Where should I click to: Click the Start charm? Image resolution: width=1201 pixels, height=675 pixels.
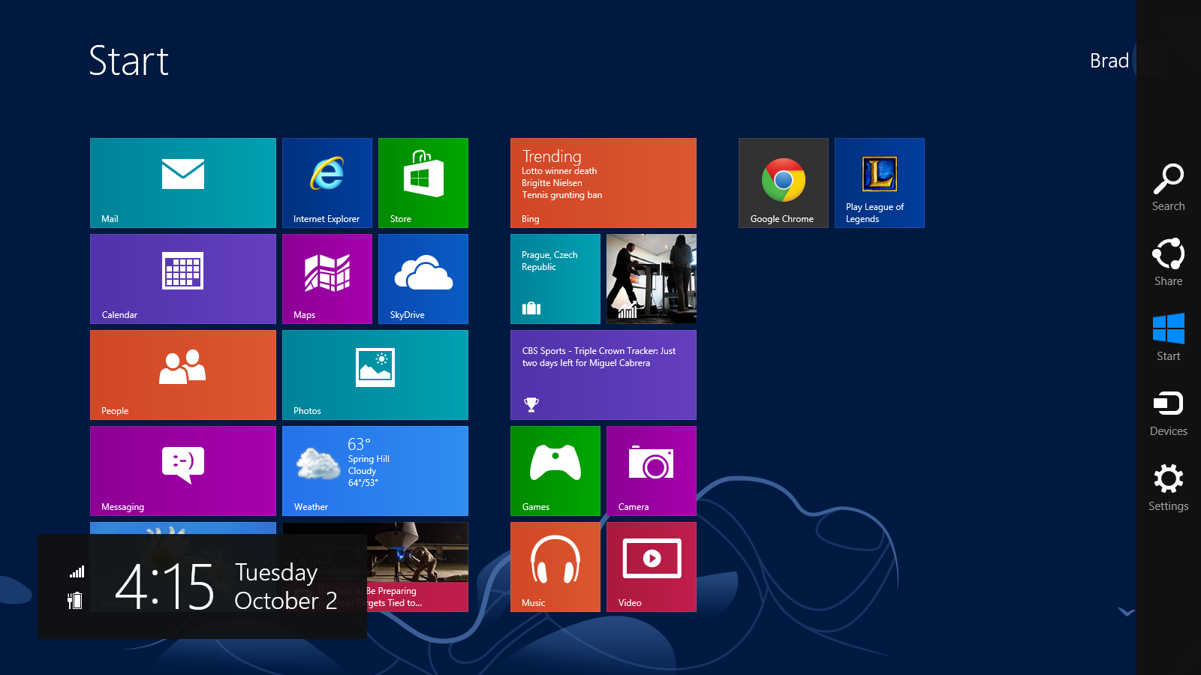1169,337
